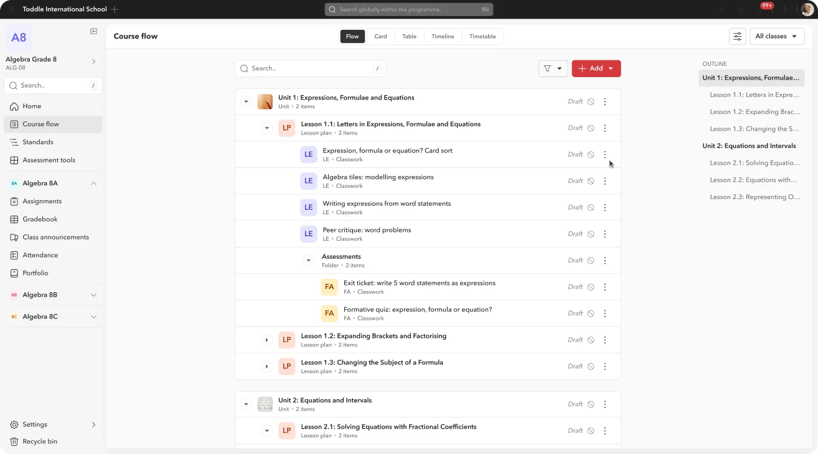Viewport: 818px width, 454px height.
Task: Switch to the Timeline view tab
Action: pos(443,37)
